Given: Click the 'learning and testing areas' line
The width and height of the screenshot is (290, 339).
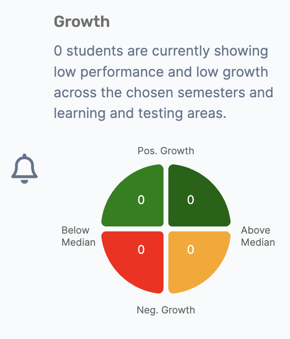Looking at the screenshot, I should [x=140, y=113].
